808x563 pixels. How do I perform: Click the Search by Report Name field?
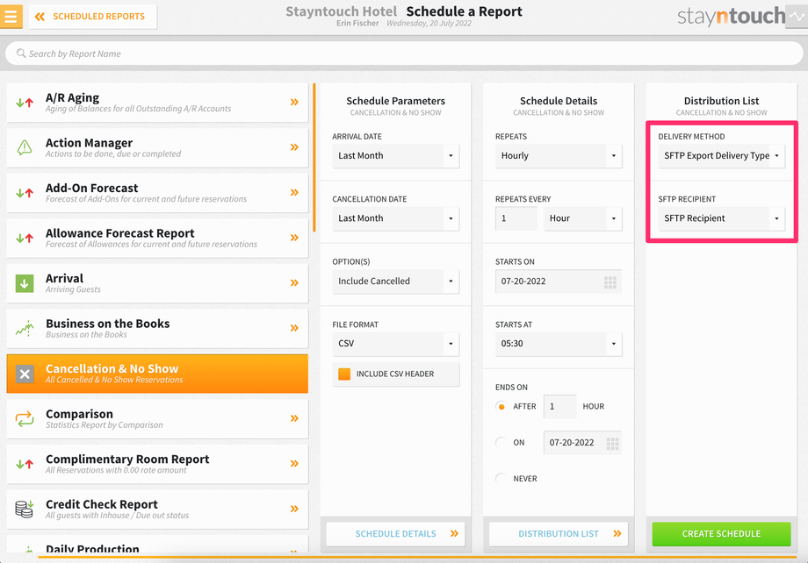pyautogui.click(x=404, y=53)
